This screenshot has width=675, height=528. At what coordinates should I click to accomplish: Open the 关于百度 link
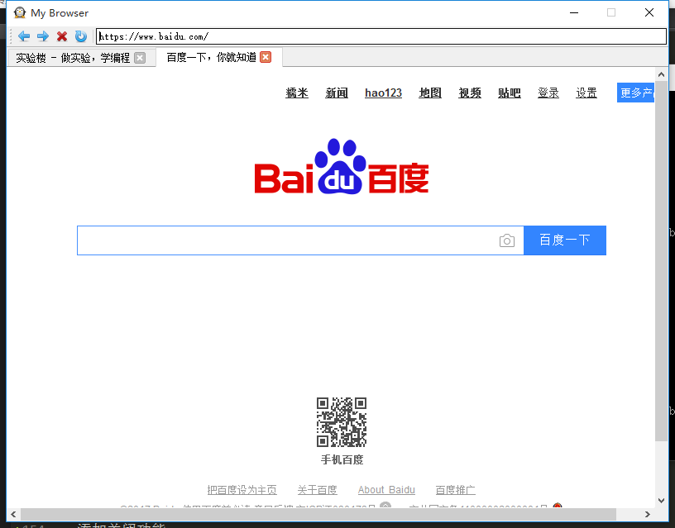tap(318, 490)
